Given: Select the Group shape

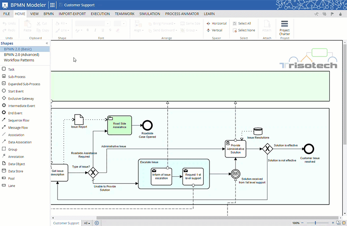Looking at the screenshot, I should 13,150.
